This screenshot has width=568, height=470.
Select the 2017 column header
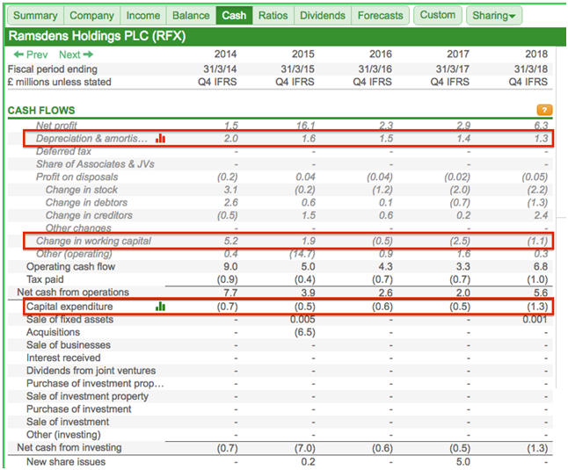pyautogui.click(x=458, y=54)
